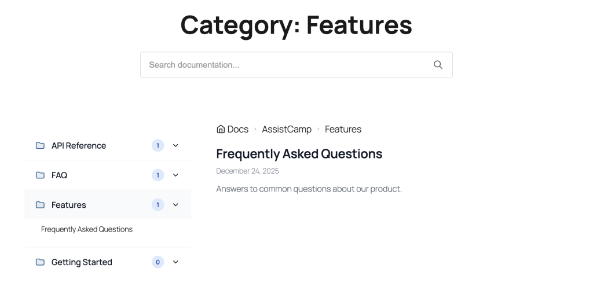The height and width of the screenshot is (294, 593).
Task: Expand the Getting Started category chevron
Action: click(176, 262)
